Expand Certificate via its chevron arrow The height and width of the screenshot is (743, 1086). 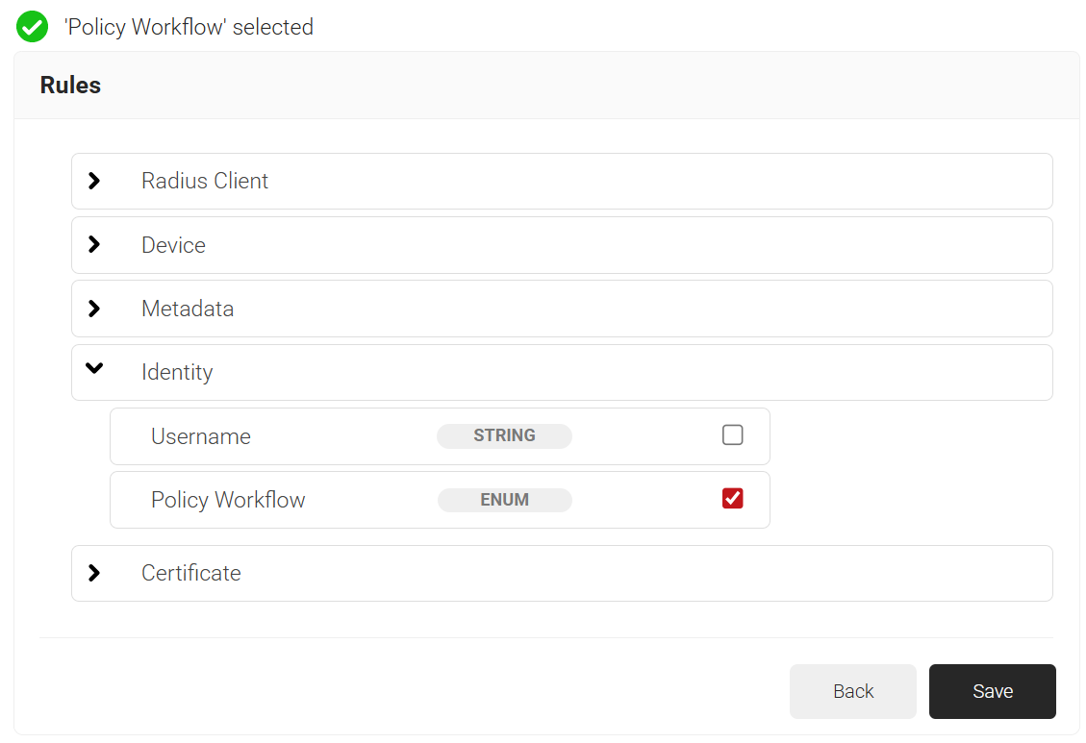pos(94,573)
